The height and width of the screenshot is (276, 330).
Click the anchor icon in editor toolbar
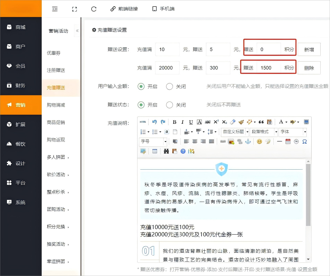248,141
